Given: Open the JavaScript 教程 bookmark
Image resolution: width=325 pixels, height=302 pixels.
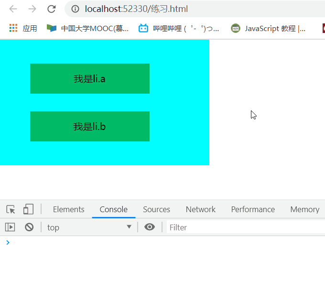Looking at the screenshot, I should (268, 28).
